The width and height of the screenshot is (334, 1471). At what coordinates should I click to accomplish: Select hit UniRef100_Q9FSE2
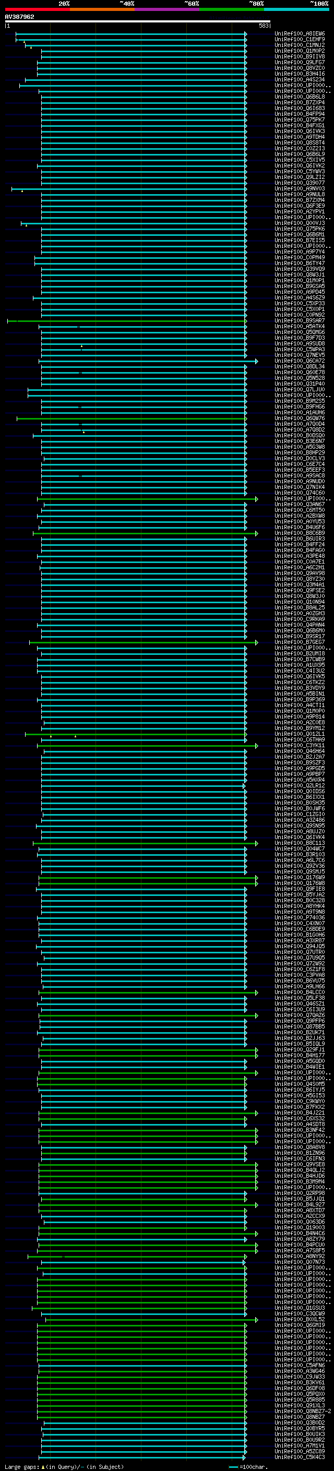(x=300, y=591)
